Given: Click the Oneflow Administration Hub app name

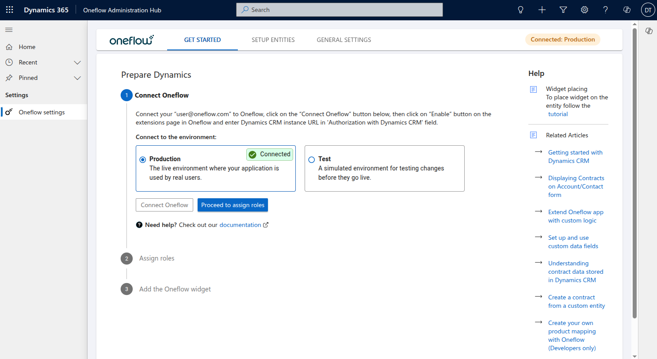Looking at the screenshot, I should point(122,10).
